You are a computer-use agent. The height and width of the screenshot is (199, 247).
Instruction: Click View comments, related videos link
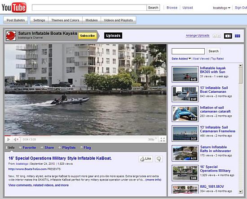point(39,185)
